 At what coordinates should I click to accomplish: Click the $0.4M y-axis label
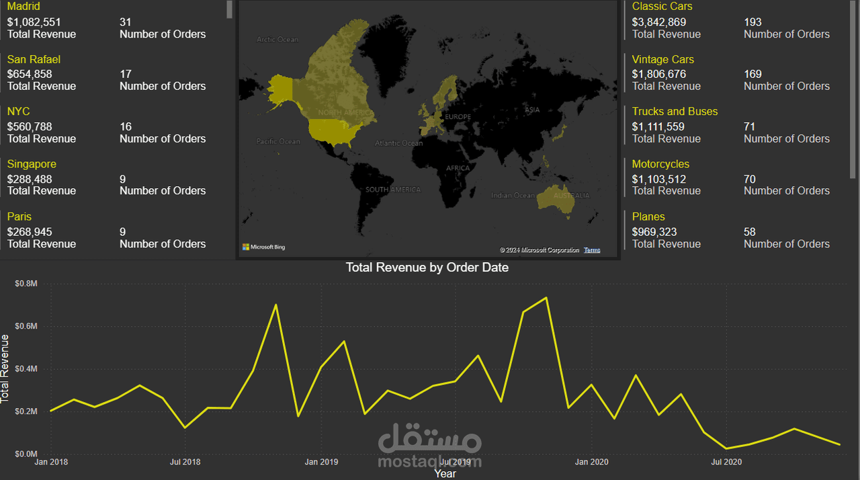pyautogui.click(x=26, y=369)
